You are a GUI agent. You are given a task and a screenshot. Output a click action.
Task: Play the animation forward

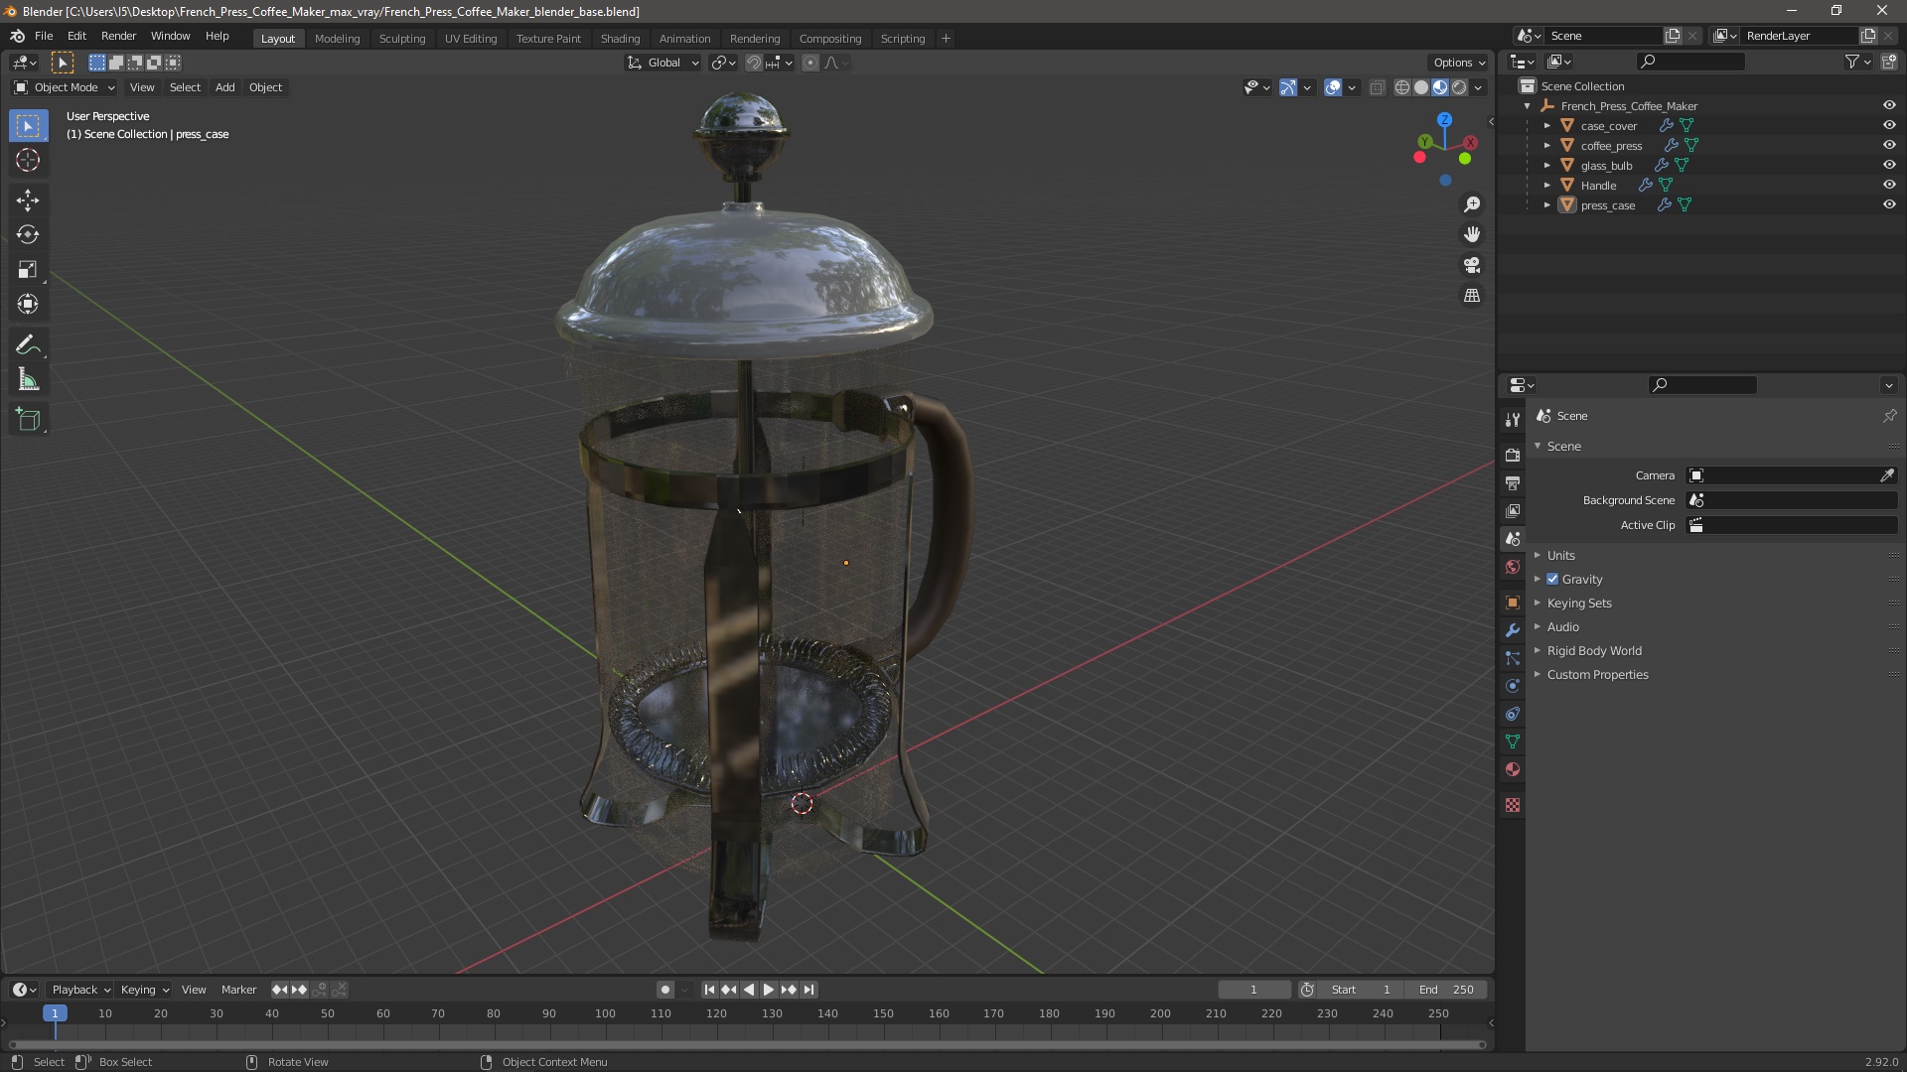coord(769,990)
